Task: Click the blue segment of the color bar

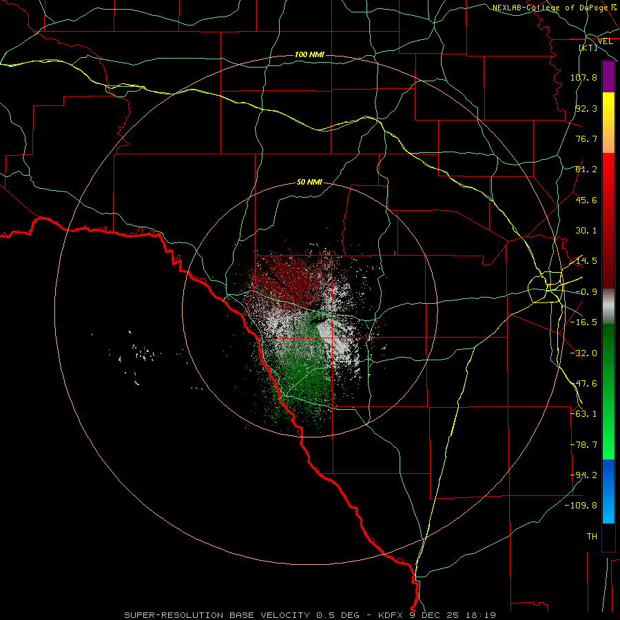Action: pos(608,491)
